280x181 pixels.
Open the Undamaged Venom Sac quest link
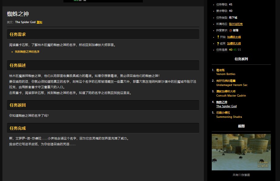point(232,85)
